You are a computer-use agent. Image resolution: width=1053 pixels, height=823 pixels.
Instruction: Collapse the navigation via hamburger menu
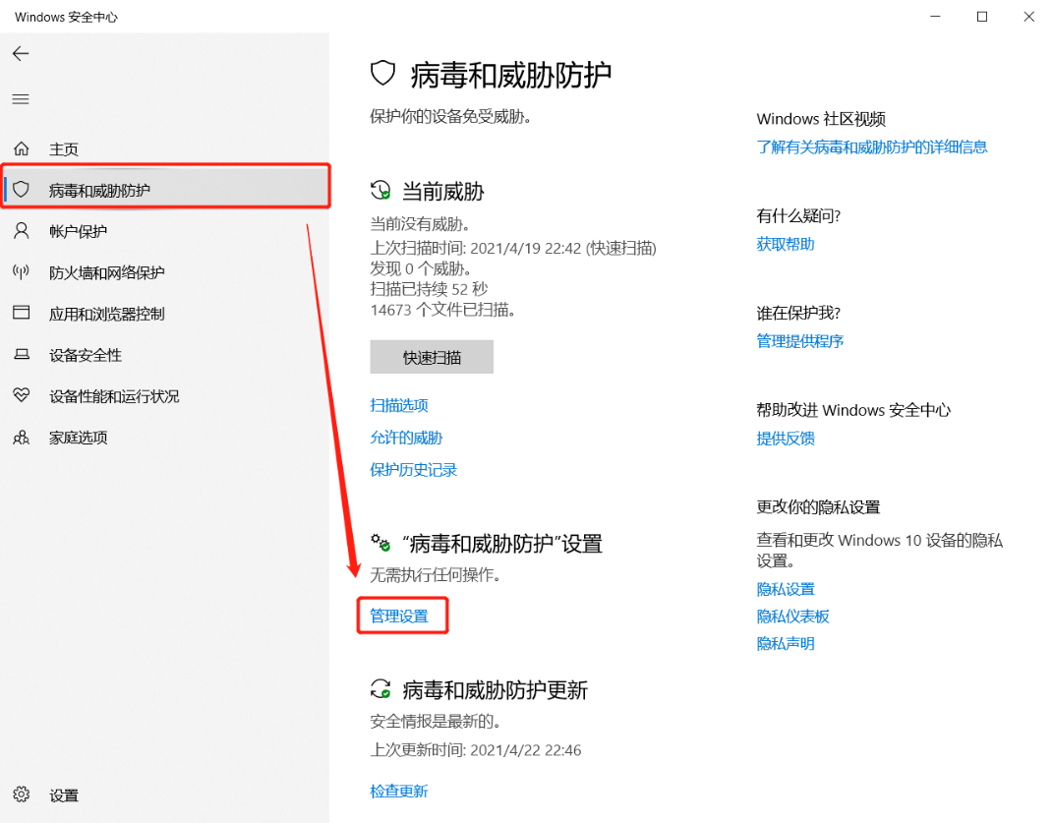[20, 98]
